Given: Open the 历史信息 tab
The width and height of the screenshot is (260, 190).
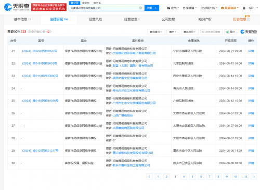Looking at the screenshot, I should pos(240,19).
